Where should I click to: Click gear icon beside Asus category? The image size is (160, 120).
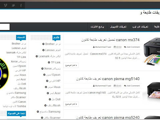pos(46,87)
